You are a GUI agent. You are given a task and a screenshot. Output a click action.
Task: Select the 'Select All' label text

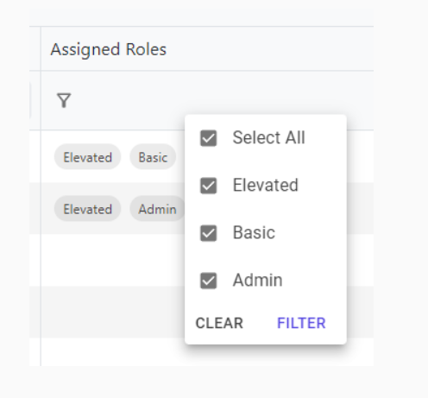tap(268, 137)
